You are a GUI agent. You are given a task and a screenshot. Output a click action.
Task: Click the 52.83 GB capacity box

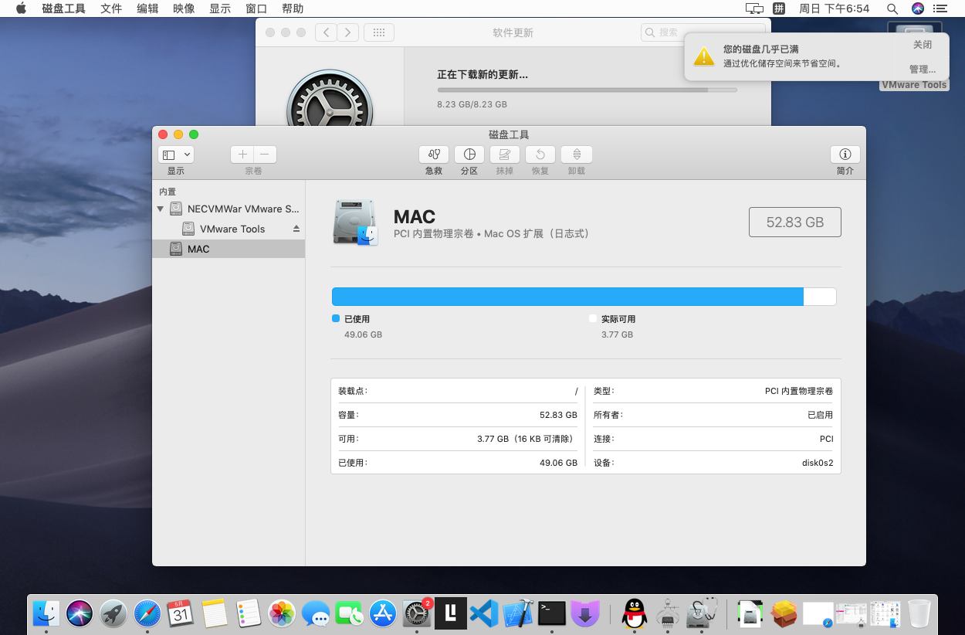[794, 222]
